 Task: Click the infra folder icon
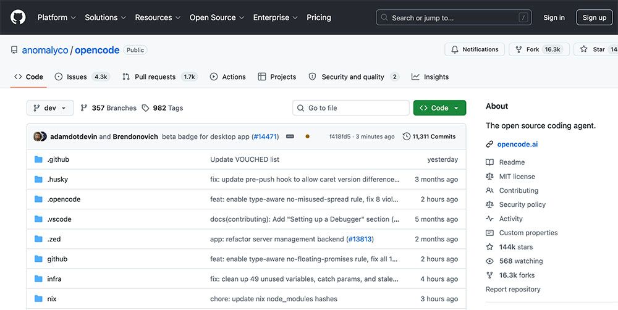[x=38, y=279]
